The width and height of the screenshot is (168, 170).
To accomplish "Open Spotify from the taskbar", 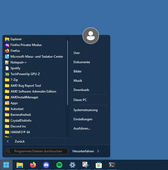I will [59, 165].
